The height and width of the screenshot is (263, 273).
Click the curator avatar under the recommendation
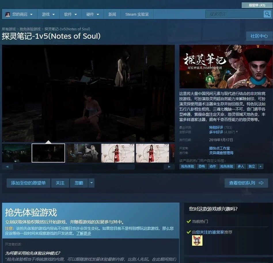(197, 240)
